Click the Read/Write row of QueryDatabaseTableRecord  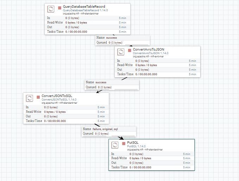pyautogui.click(x=88, y=22)
